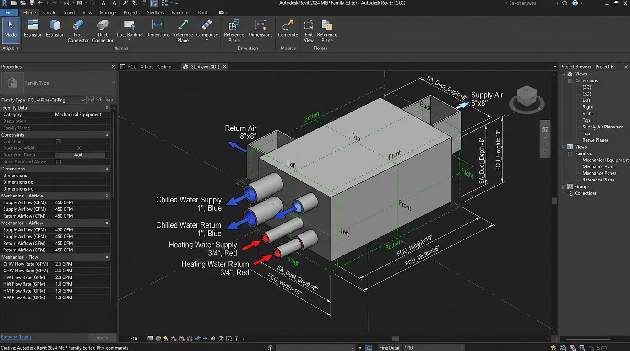Toggle the Constraint checkbox
The height and width of the screenshot is (351, 630).
coord(58,142)
